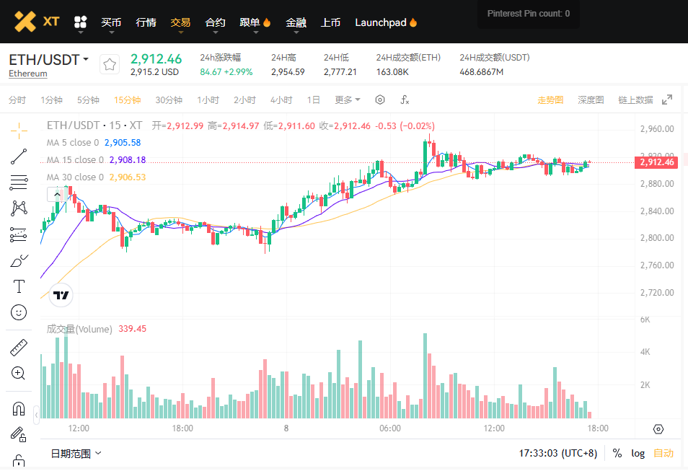Click the TradingView logo on chart
The image size is (688, 471).
[x=61, y=295]
